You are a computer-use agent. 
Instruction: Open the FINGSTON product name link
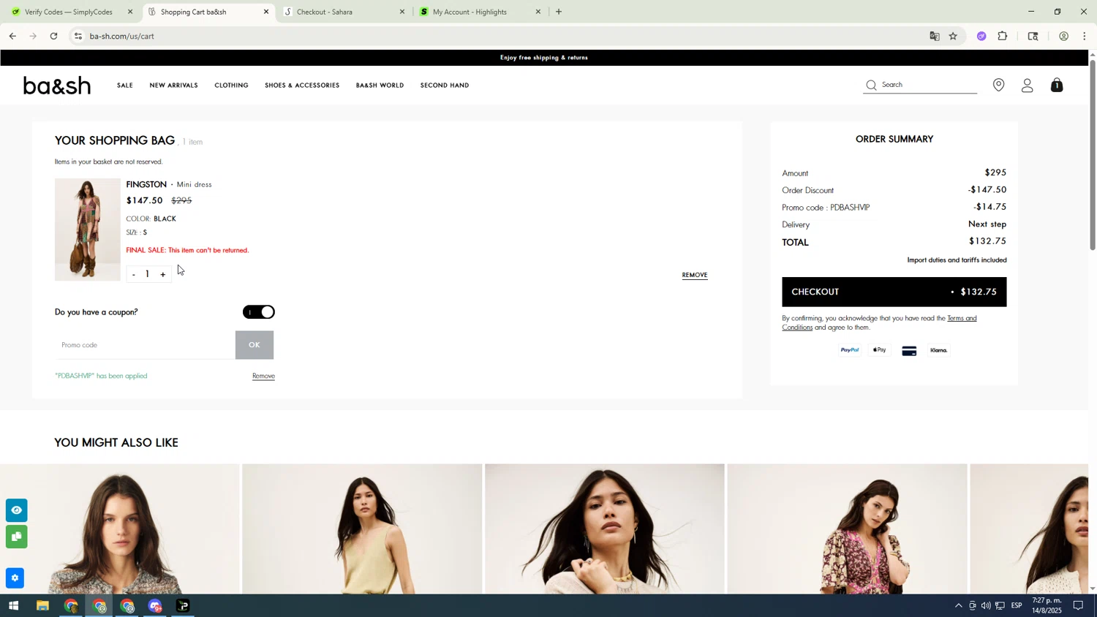(146, 185)
